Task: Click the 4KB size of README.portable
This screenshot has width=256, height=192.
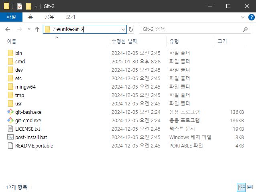Action: (x=240, y=146)
